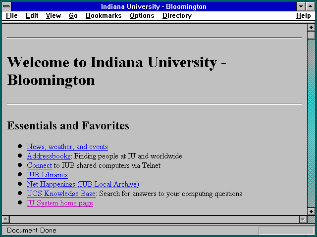Visit the IUB Libraries link
This screenshot has height=237, width=317.
(47, 175)
